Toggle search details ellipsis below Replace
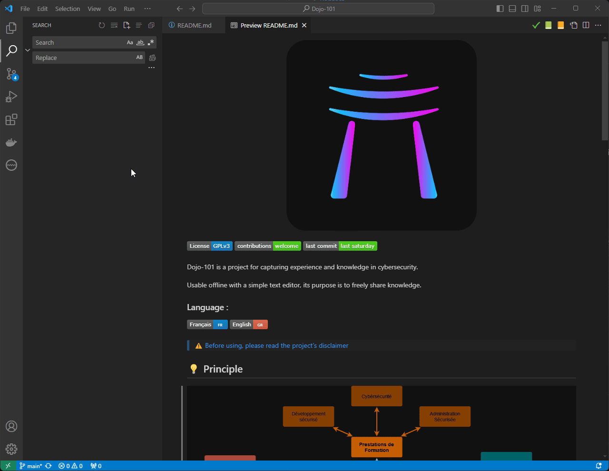The height and width of the screenshot is (471, 609). tap(151, 68)
